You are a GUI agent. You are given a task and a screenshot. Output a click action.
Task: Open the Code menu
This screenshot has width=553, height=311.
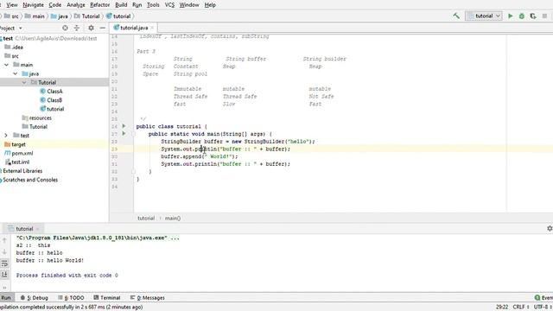click(54, 5)
